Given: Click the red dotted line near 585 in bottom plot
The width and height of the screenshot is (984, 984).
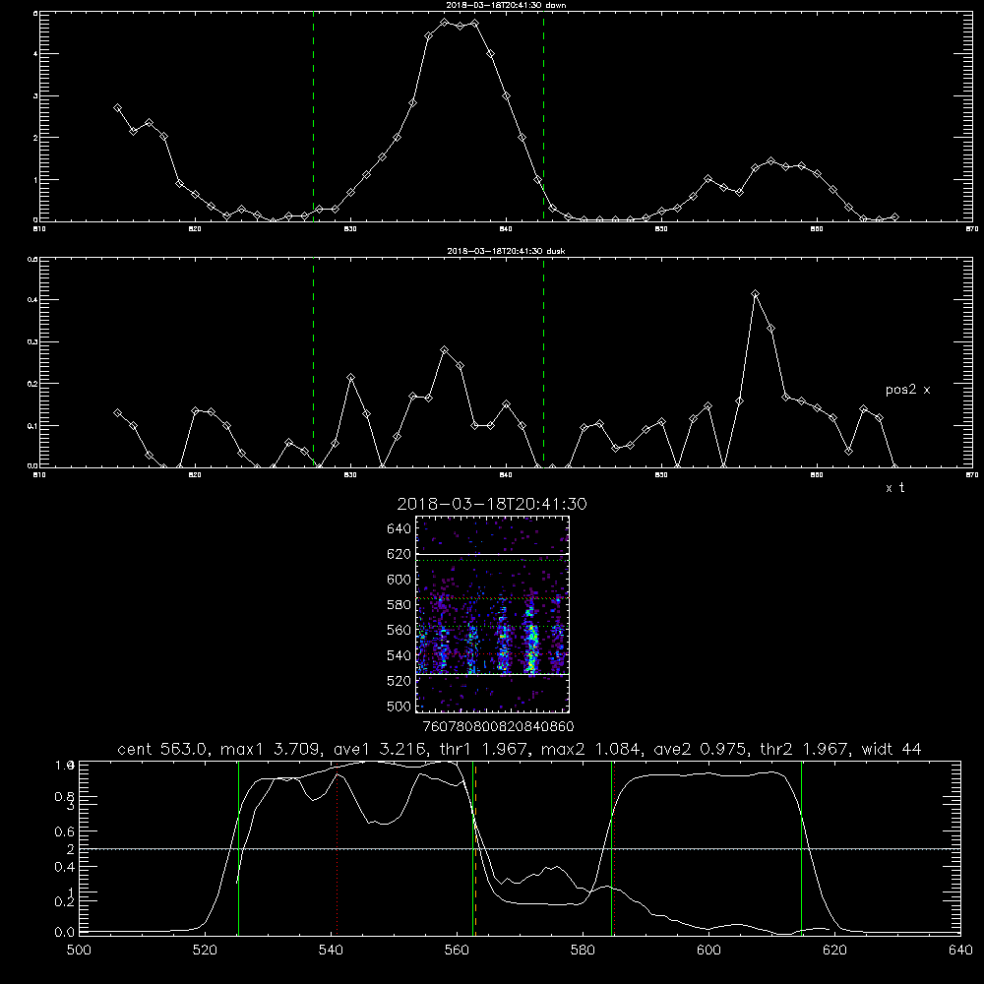Looking at the screenshot, I should pos(614,847).
